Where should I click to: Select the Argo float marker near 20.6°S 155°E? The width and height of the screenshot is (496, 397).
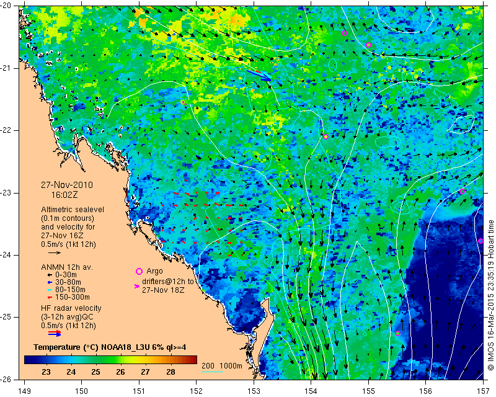(368, 45)
